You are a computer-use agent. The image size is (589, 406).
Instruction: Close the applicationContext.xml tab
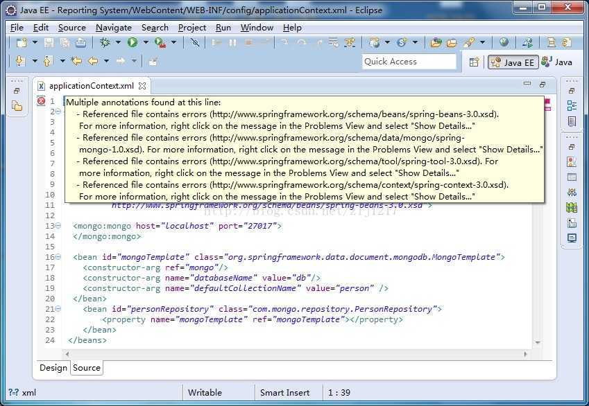tap(142, 86)
